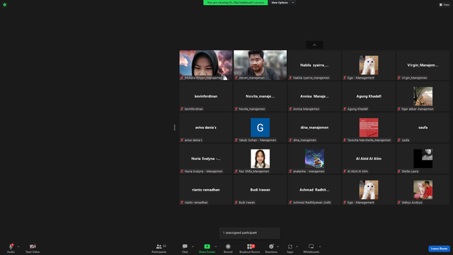
Task: Click fajar akbar manajemen's profile picture
Action: 423,96
